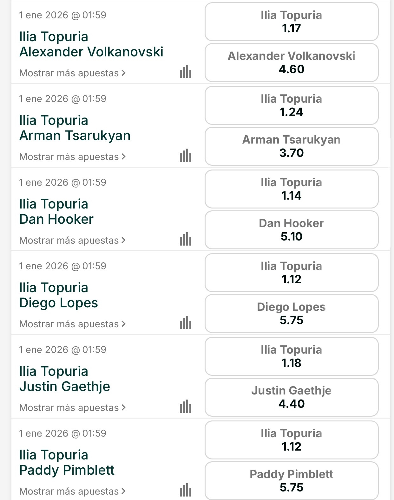
Task: Select Arman Tsarukyan odds 3.70
Action: click(x=292, y=146)
